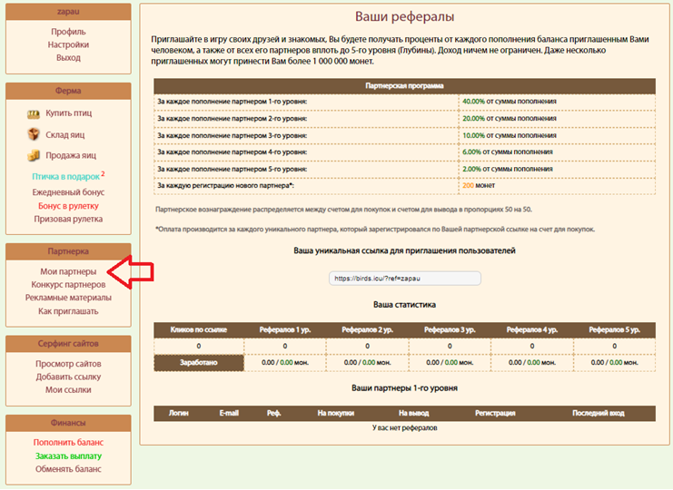Open Ежедневный бонус
673x490 pixels.
(x=68, y=192)
